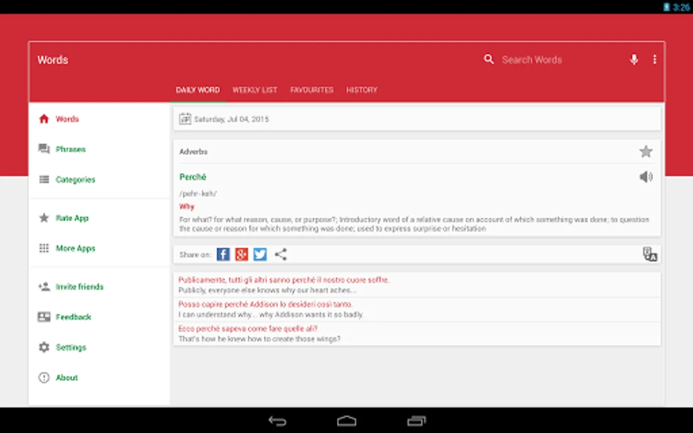The height and width of the screenshot is (433, 693).
Task: Open Phrases from the sidebar
Action: 71,149
